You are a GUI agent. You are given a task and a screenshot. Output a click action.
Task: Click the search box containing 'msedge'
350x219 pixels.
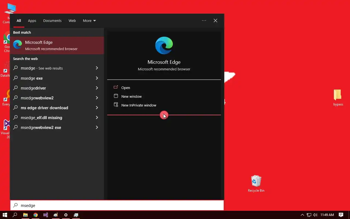pyautogui.click(x=117, y=205)
